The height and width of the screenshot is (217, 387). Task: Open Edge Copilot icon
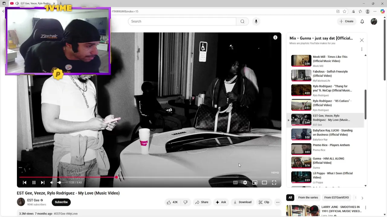coord(382,11)
